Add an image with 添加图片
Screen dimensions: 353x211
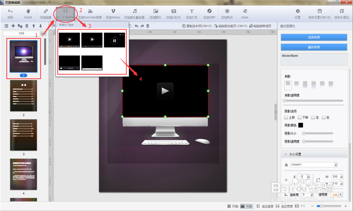pyautogui.click(x=155, y=14)
